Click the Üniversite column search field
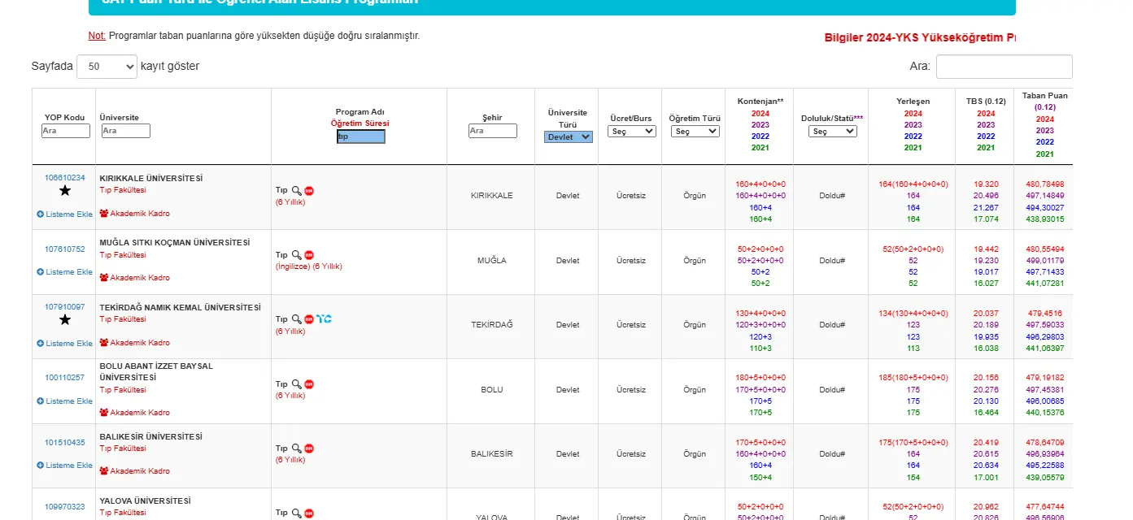Screen dimensions: 1133x520 pyautogui.click(x=126, y=131)
